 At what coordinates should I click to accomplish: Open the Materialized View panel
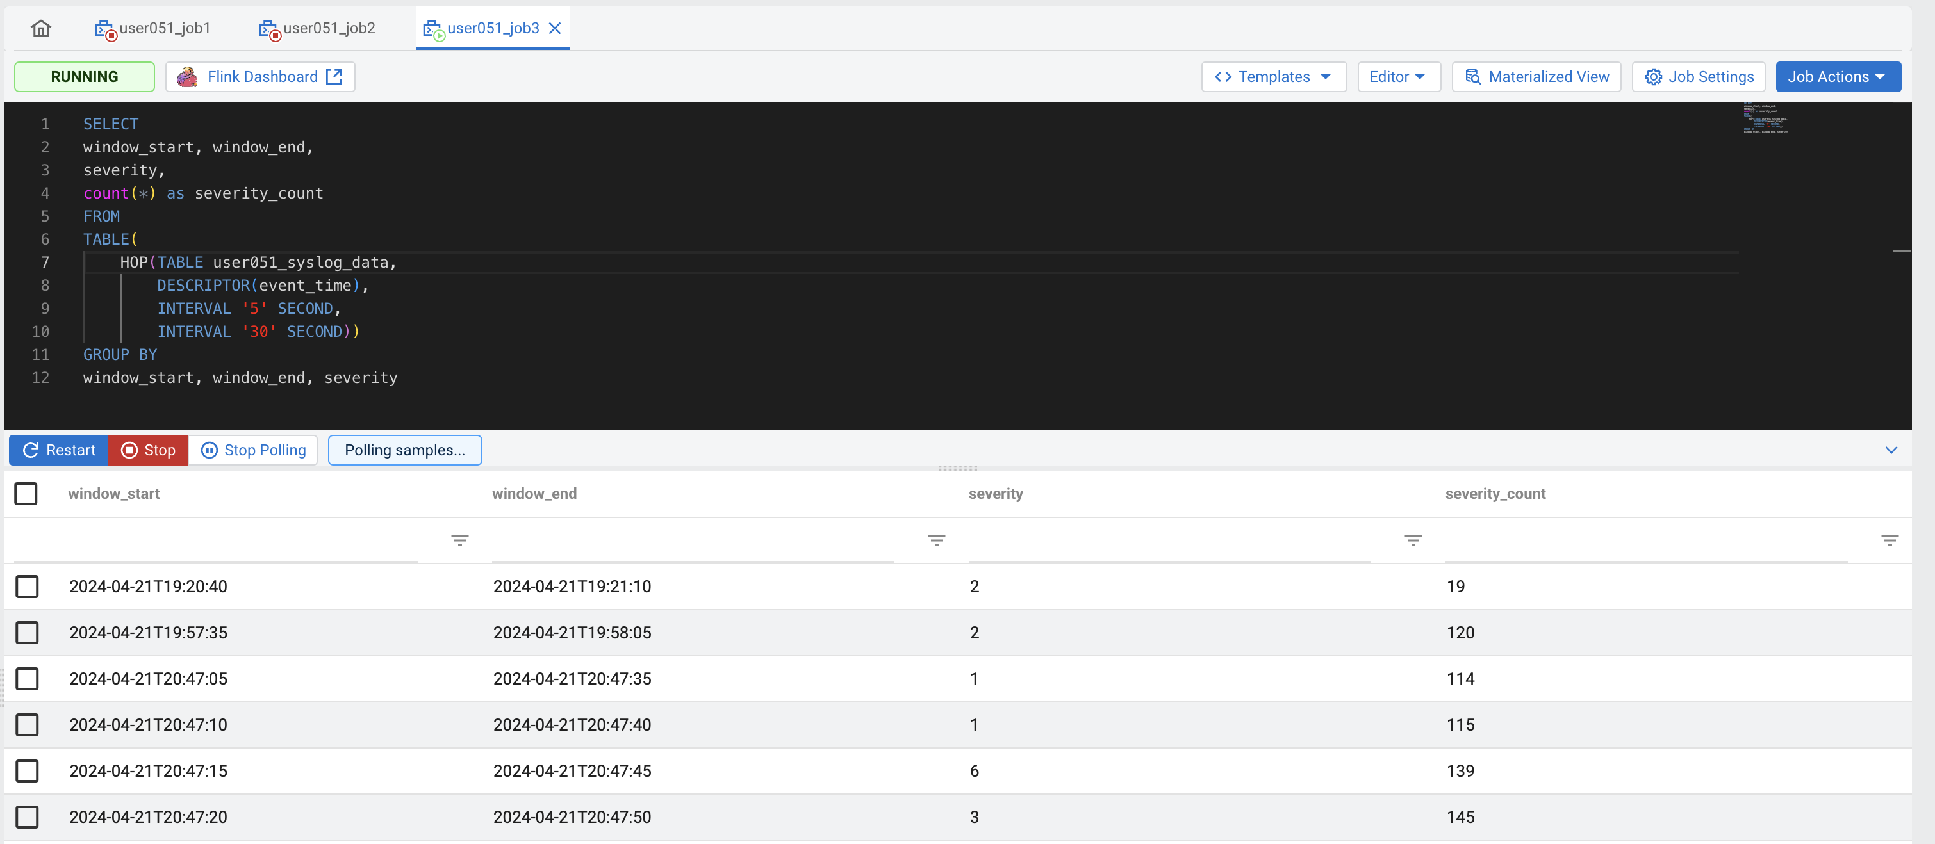click(x=1536, y=77)
